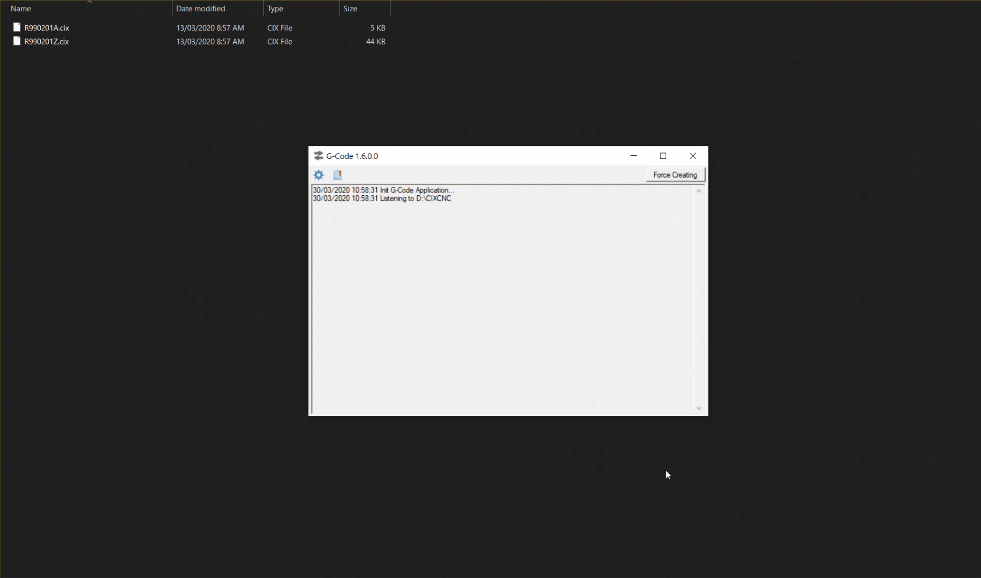Select the R990201A.cix file icon

click(17, 27)
